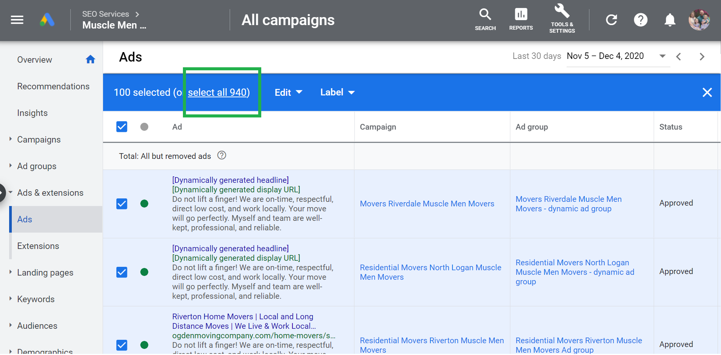Open Recommendations in the sidebar
Viewport: 721px width, 355px height.
click(x=53, y=86)
